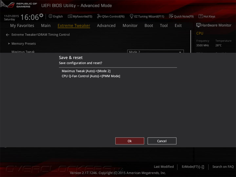This screenshot has height=177, width=236.
Task: Confirm save with the Ok button
Action: click(129, 141)
